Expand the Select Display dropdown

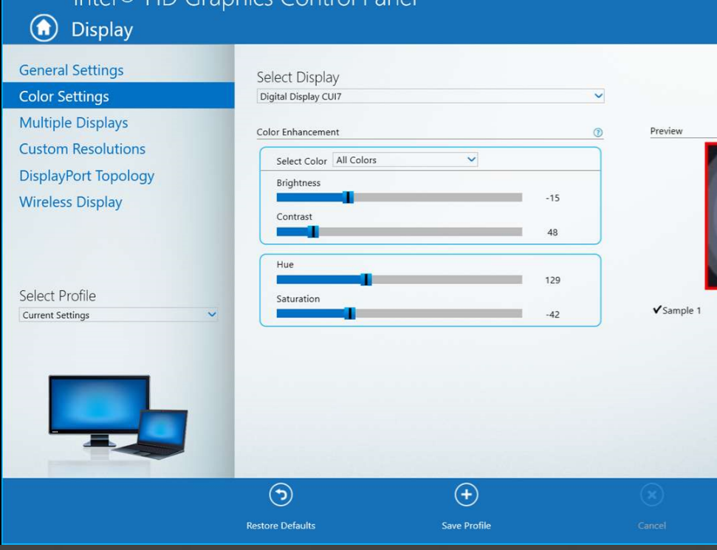point(430,96)
